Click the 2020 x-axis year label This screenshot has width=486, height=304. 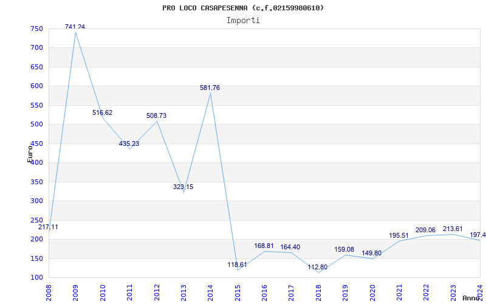tap(372, 292)
